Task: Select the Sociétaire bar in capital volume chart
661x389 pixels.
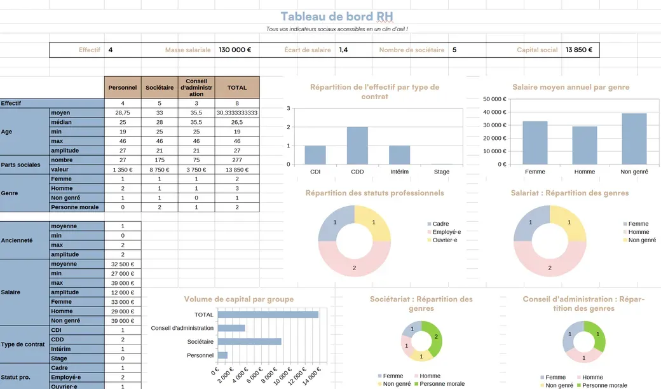Action: (x=250, y=342)
